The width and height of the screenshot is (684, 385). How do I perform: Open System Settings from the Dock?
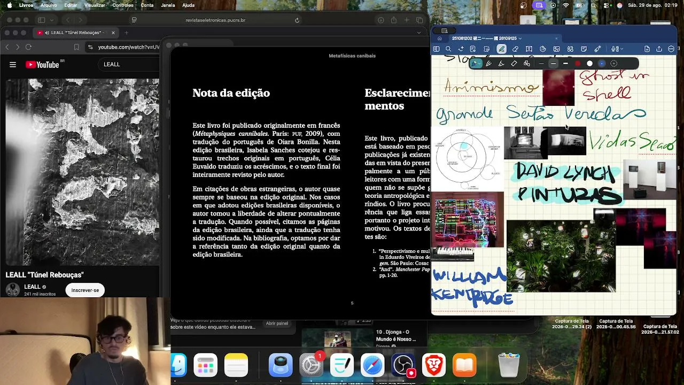point(311,366)
